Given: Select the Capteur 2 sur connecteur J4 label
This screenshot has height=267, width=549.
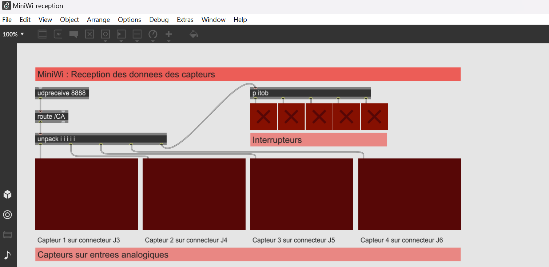Looking at the screenshot, I should [x=186, y=240].
